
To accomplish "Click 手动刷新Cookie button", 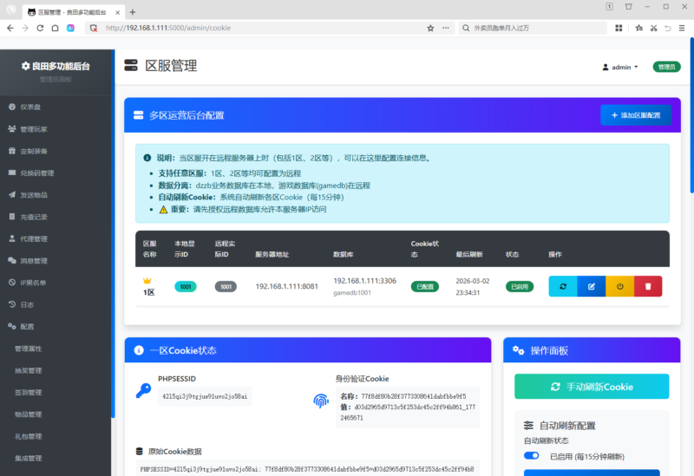I will [592, 387].
